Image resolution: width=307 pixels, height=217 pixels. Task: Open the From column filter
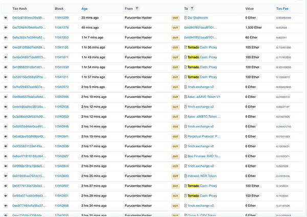click(x=137, y=8)
